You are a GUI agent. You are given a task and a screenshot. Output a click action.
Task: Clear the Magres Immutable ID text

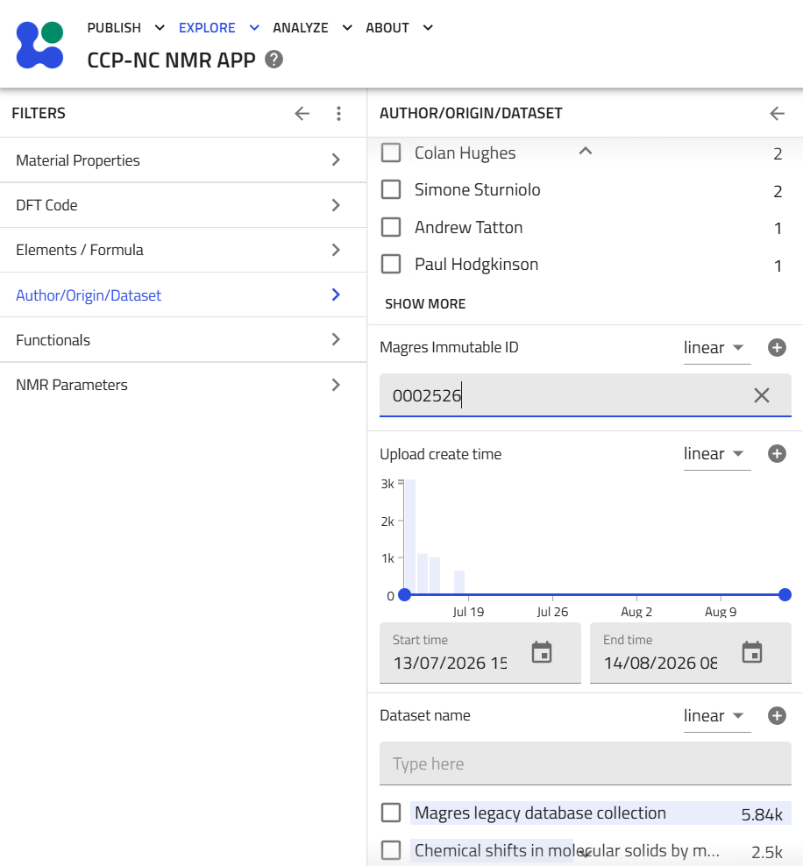pos(762,395)
